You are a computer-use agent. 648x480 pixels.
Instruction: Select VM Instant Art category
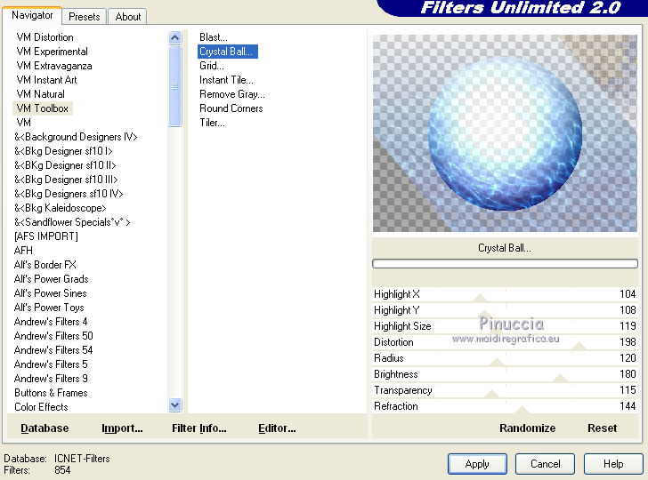click(46, 80)
